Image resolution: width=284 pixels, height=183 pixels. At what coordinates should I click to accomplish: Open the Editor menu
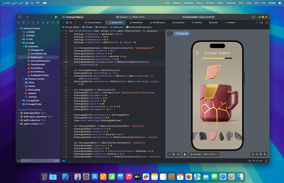point(220,3)
